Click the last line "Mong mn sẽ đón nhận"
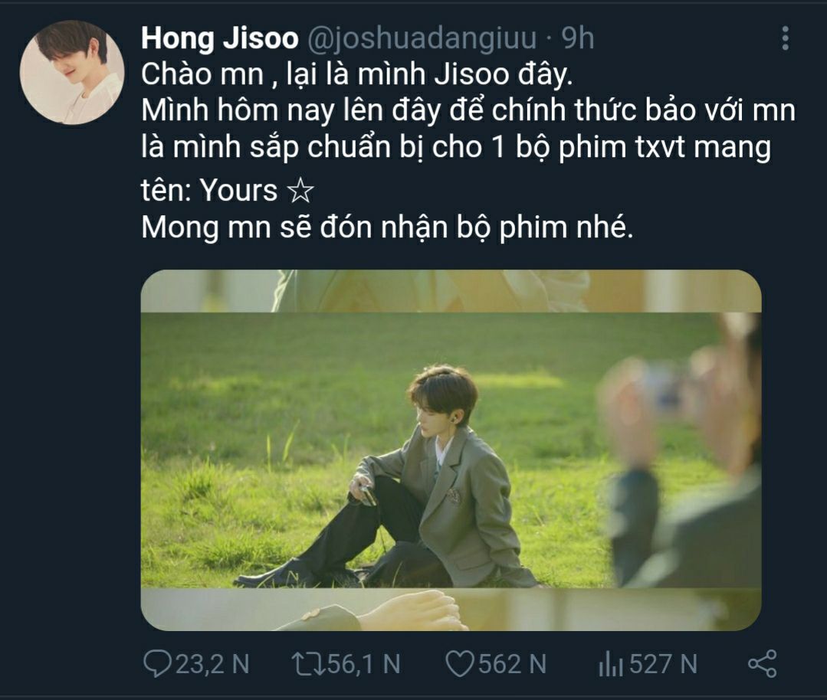Screen dimensions: 827x700 [387, 227]
